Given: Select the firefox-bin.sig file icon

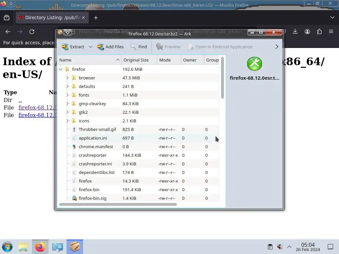Looking at the screenshot, I should [x=74, y=198].
